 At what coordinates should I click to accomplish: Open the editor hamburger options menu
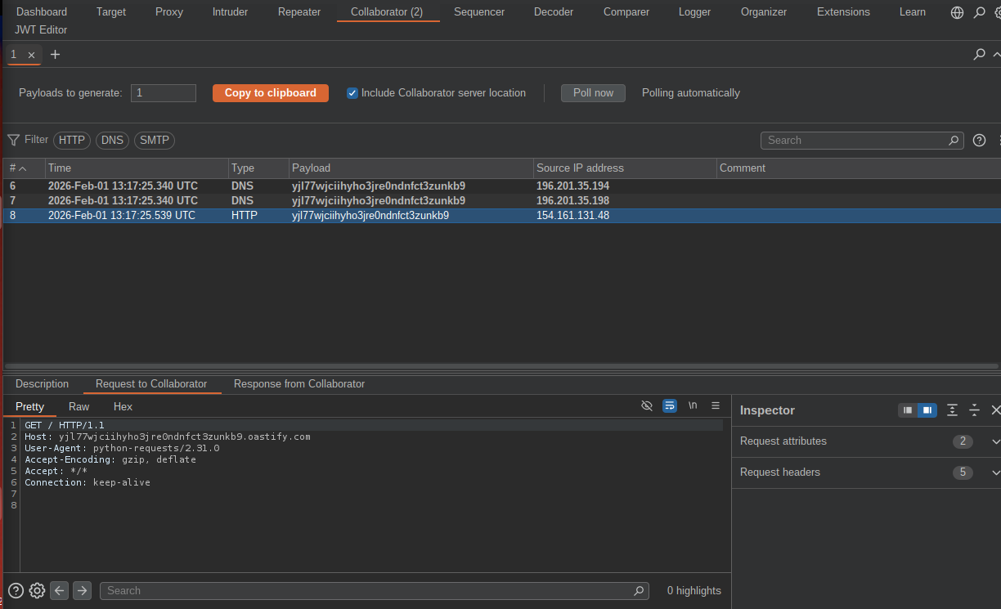tap(716, 405)
